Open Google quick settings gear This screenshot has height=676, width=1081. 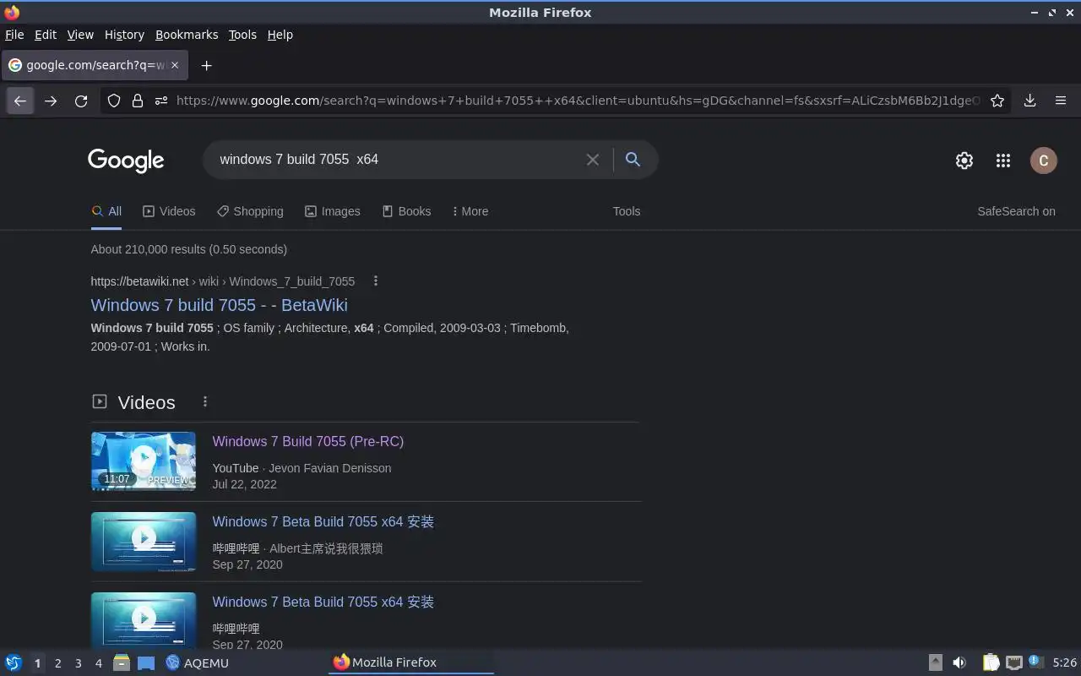pos(964,161)
